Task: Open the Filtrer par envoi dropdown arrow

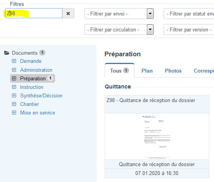Action: [x=150, y=14]
